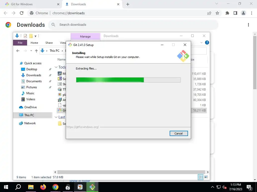
Task: Cancel the Git 2.41.0 Setup installation
Action: coord(179,133)
